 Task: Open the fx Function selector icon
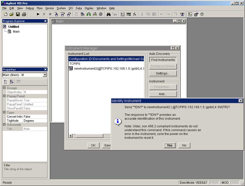134,14
